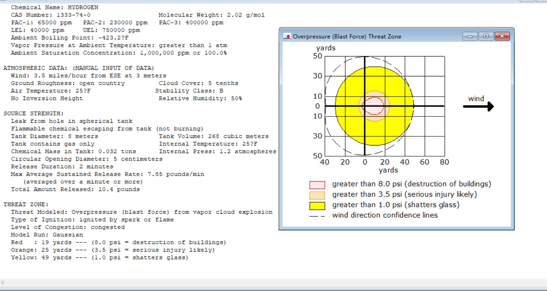Click the wind direction arrow

point(478,106)
